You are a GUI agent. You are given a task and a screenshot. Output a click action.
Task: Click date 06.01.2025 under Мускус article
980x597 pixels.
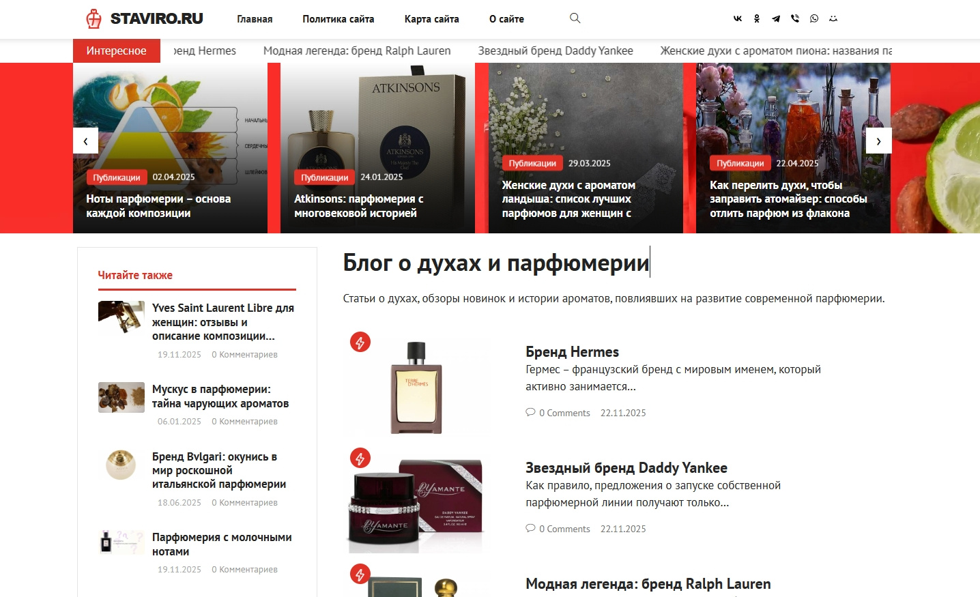tap(179, 422)
